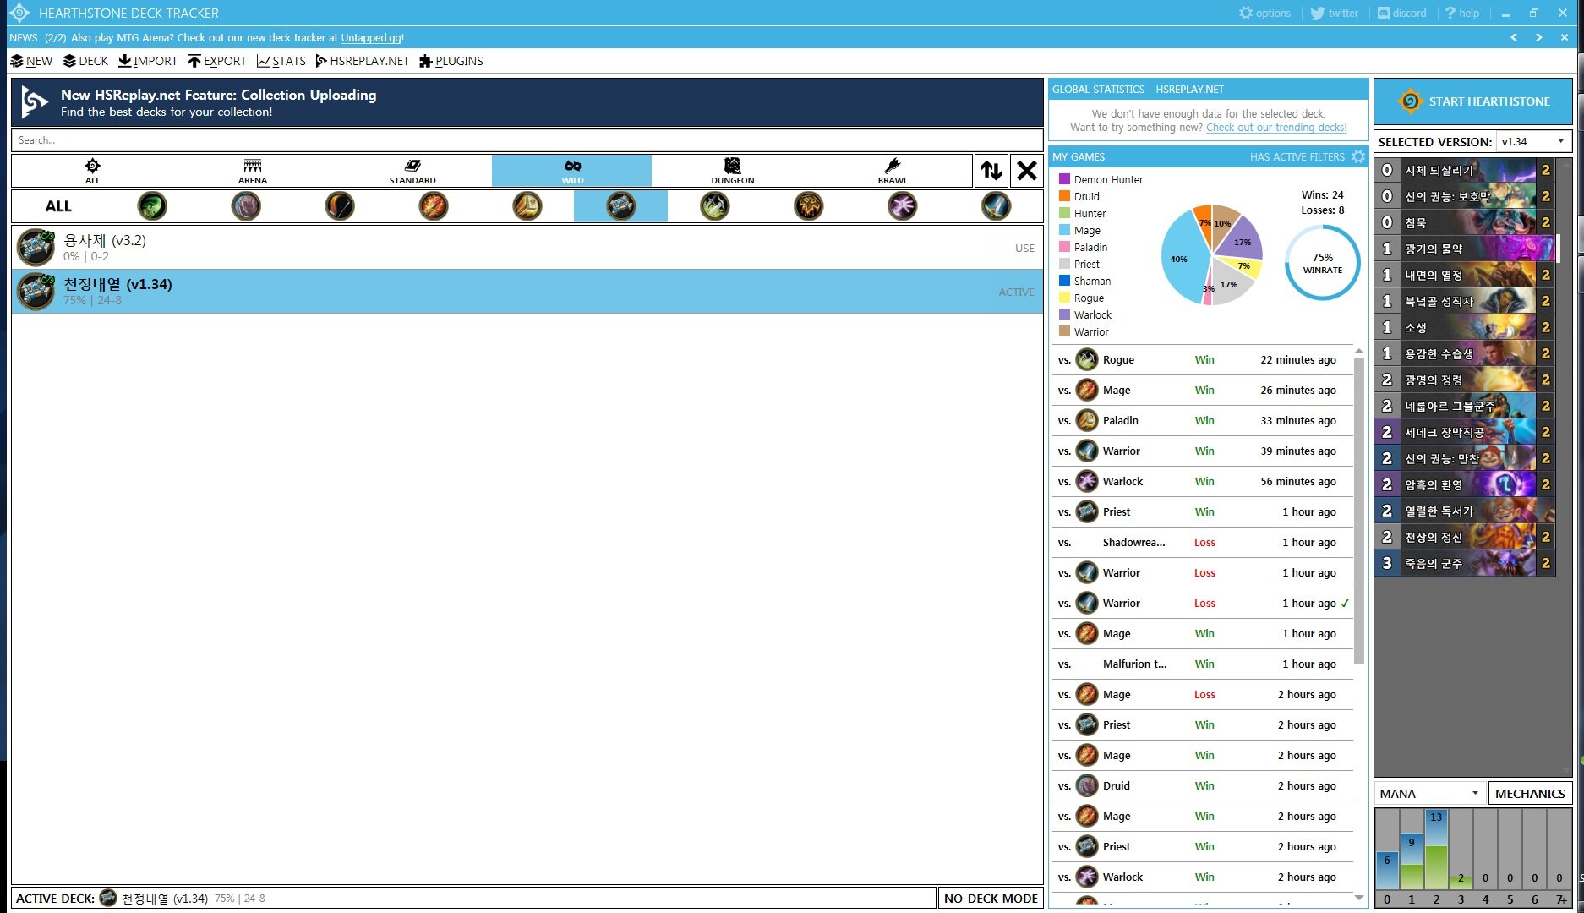Filter decks by Rogue class icon
Viewport: 1584px width, 913px height.
pyautogui.click(x=715, y=205)
